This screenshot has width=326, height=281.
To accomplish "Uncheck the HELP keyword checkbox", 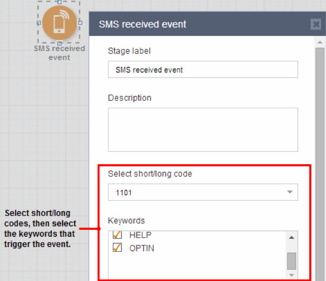I will pos(118,235).
